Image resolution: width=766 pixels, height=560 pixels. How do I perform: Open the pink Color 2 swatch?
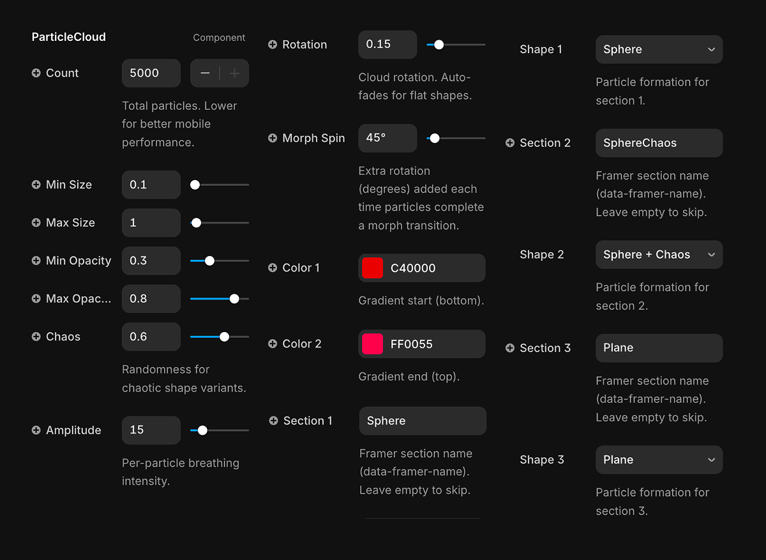click(x=373, y=344)
